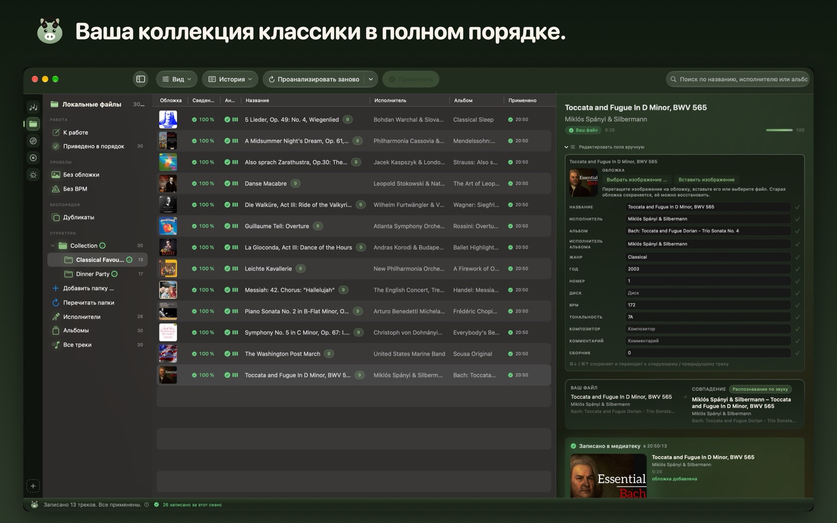Open the music notes library icon in the left rail
This screenshot has width=837, height=523.
33,107
